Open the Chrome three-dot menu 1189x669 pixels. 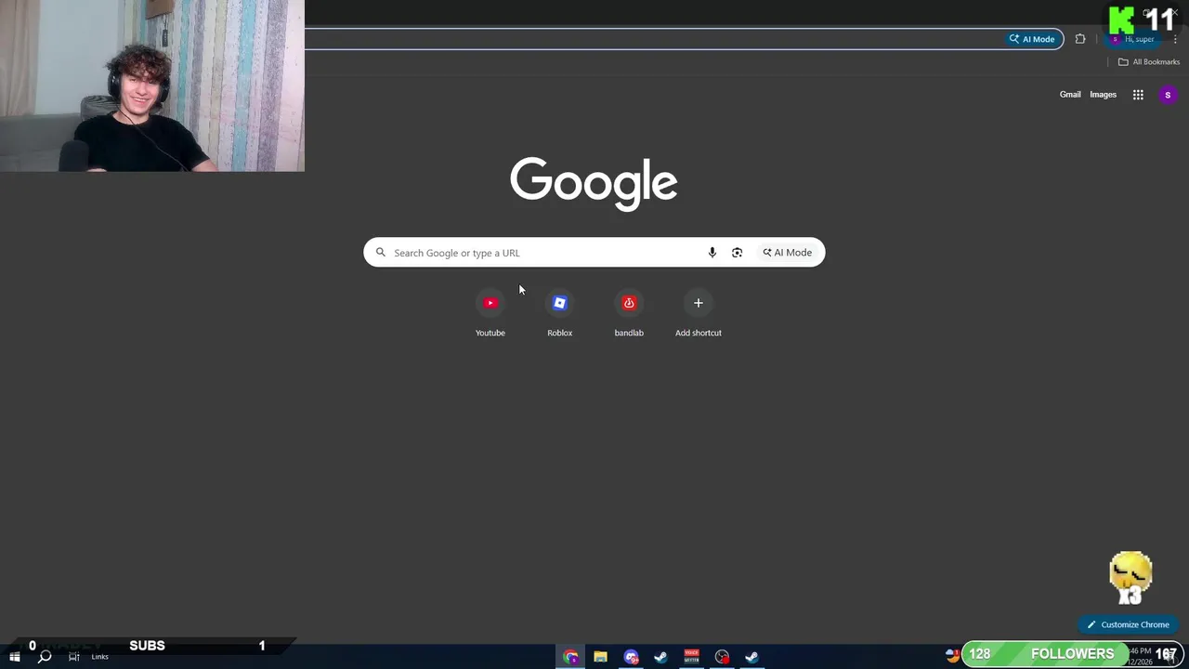pos(1175,39)
